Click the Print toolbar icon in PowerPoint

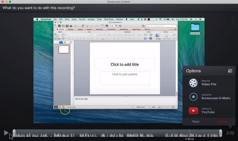71,26
